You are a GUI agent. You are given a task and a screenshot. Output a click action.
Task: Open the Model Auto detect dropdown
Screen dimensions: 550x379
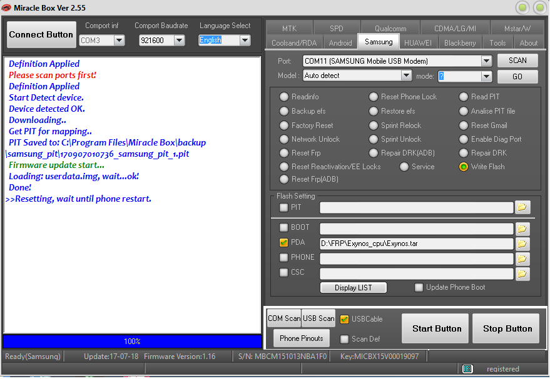tap(406, 76)
